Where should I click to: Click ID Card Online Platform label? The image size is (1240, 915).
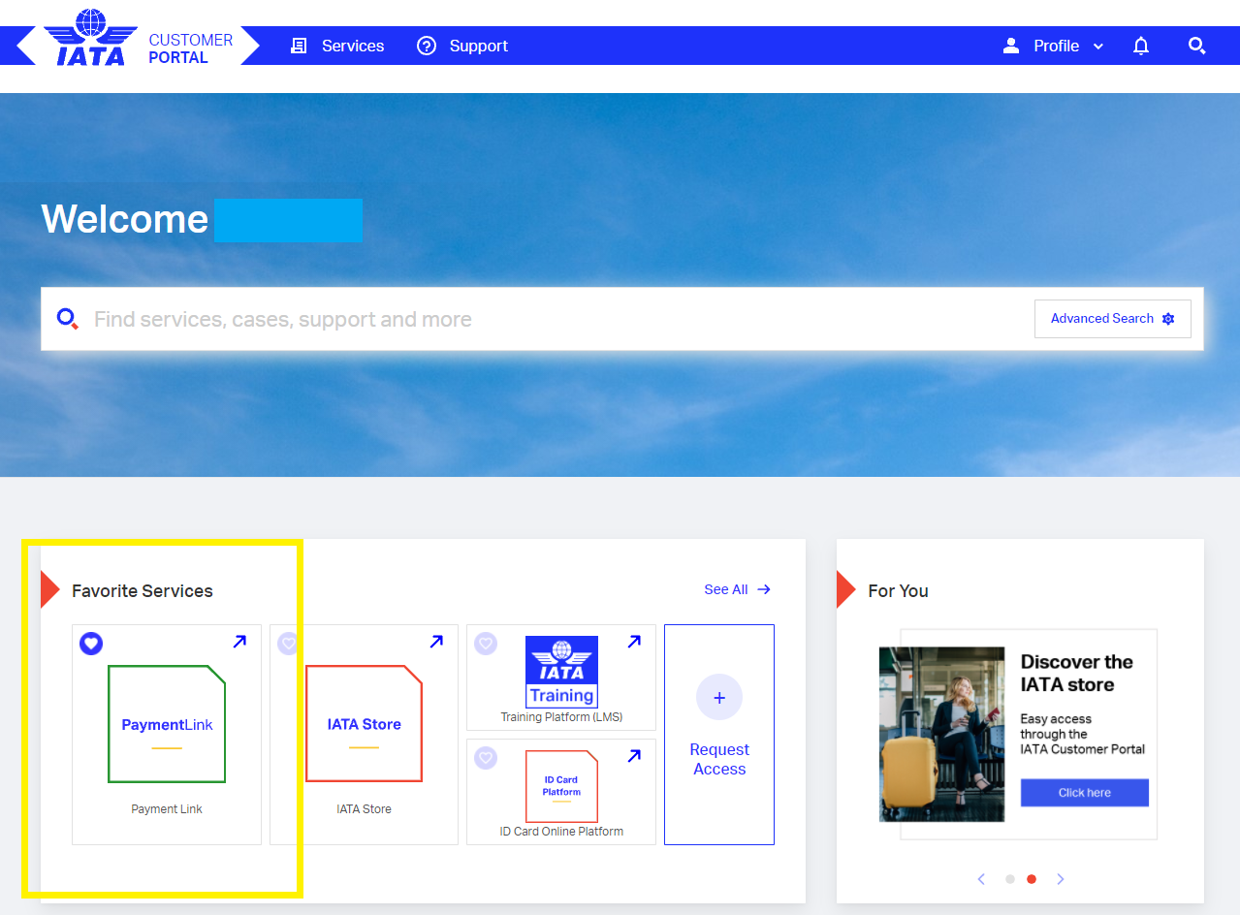pos(561,832)
